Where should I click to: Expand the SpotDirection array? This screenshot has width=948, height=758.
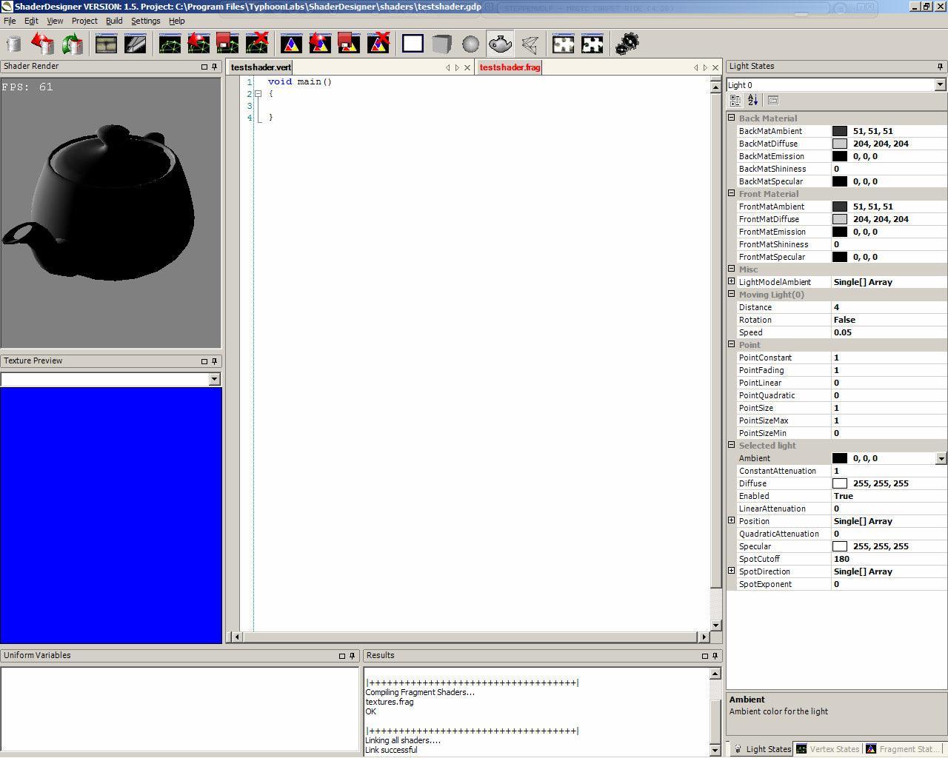click(x=732, y=571)
